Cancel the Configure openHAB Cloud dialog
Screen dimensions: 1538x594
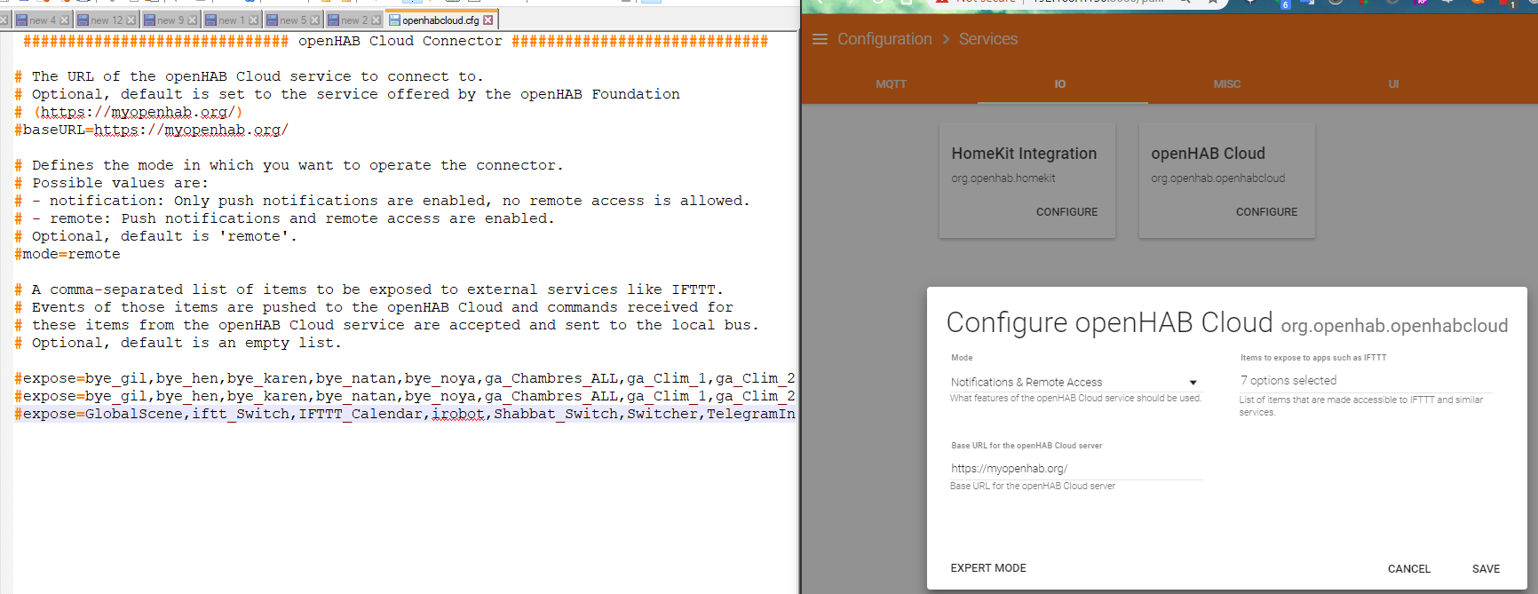click(x=1409, y=569)
